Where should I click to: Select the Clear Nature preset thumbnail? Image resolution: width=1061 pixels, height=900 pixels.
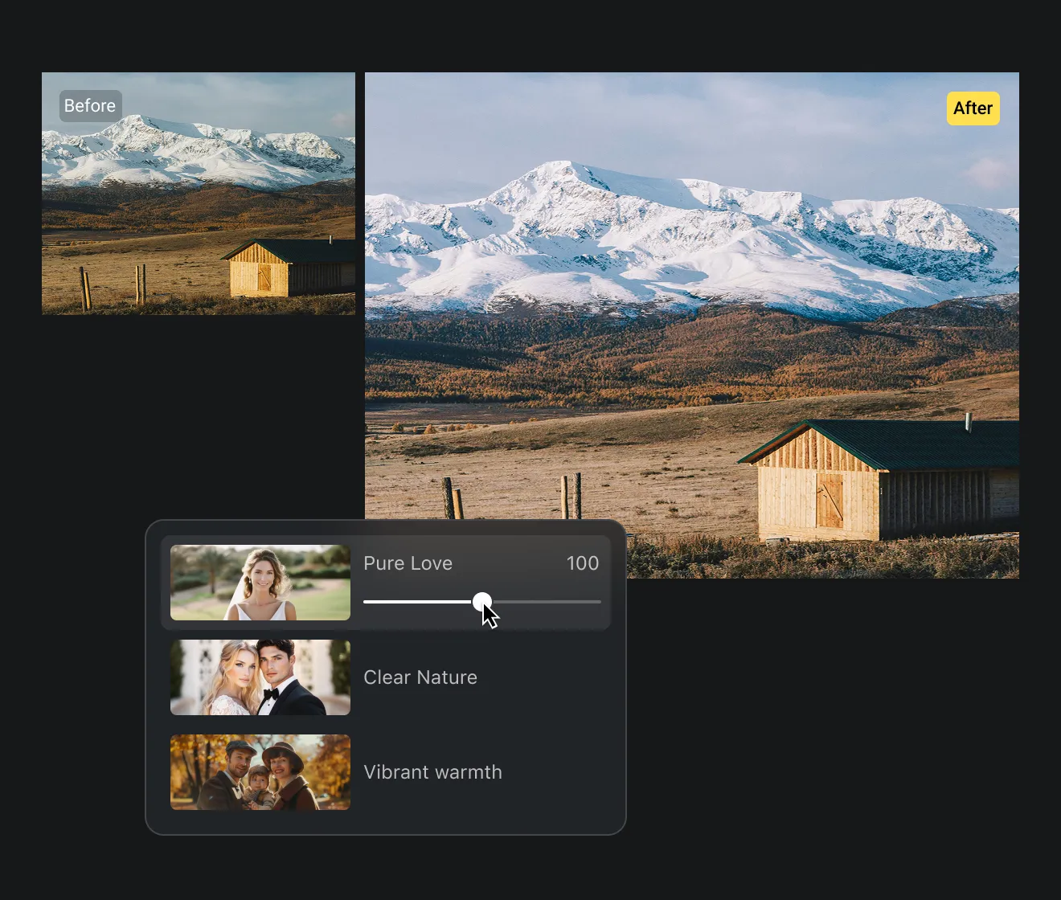click(x=260, y=677)
